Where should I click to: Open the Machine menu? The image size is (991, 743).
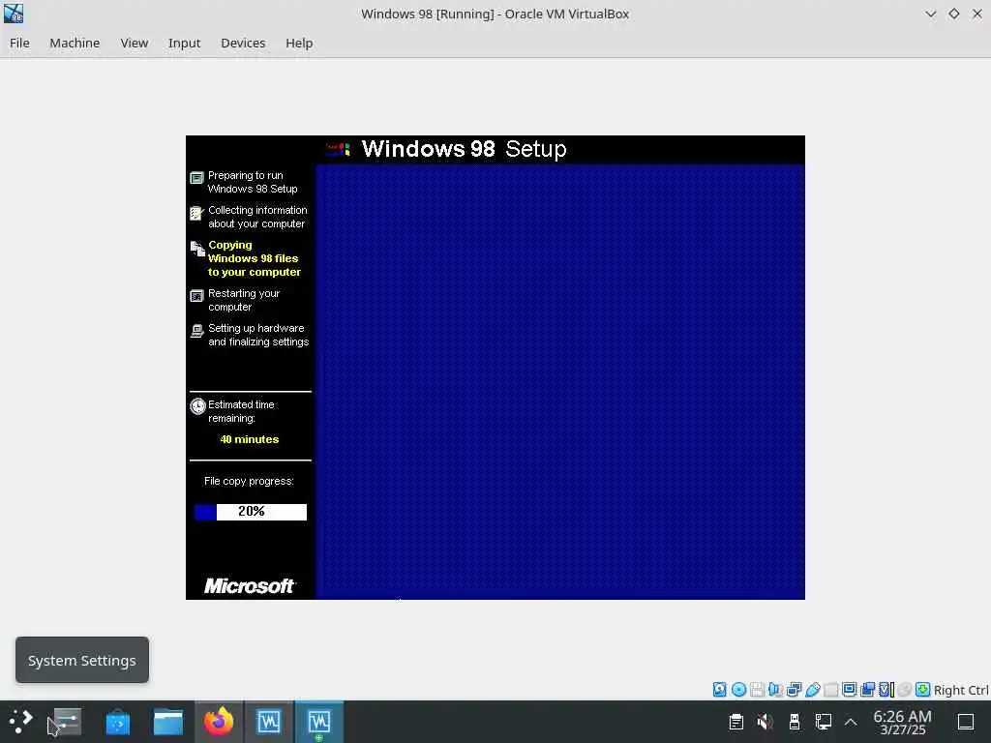coord(75,43)
